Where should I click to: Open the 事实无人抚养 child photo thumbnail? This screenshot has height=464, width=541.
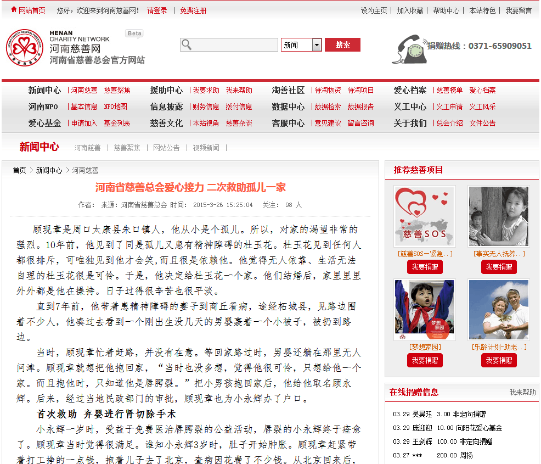click(x=499, y=216)
